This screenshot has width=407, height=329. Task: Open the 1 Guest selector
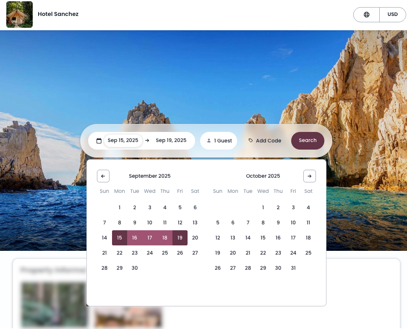tap(219, 141)
